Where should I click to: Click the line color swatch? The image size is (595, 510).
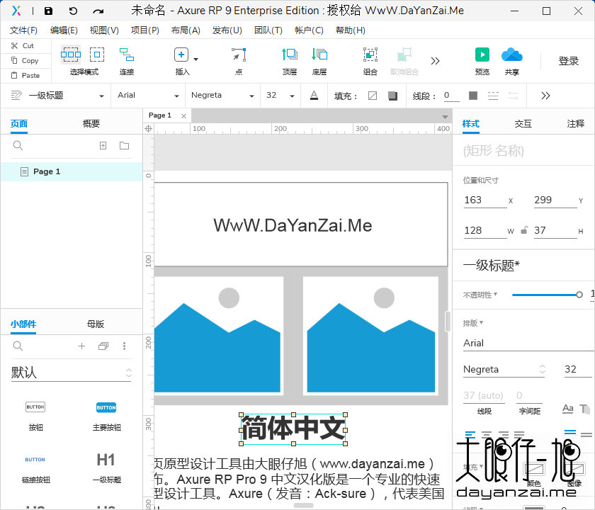[473, 96]
